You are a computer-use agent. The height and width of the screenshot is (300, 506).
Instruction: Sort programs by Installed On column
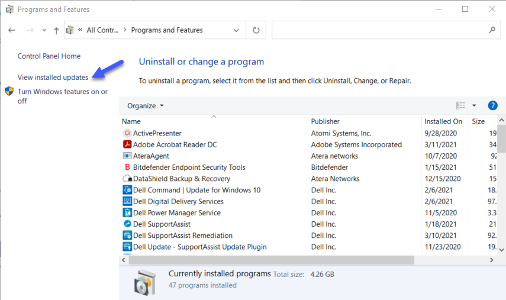(x=443, y=121)
